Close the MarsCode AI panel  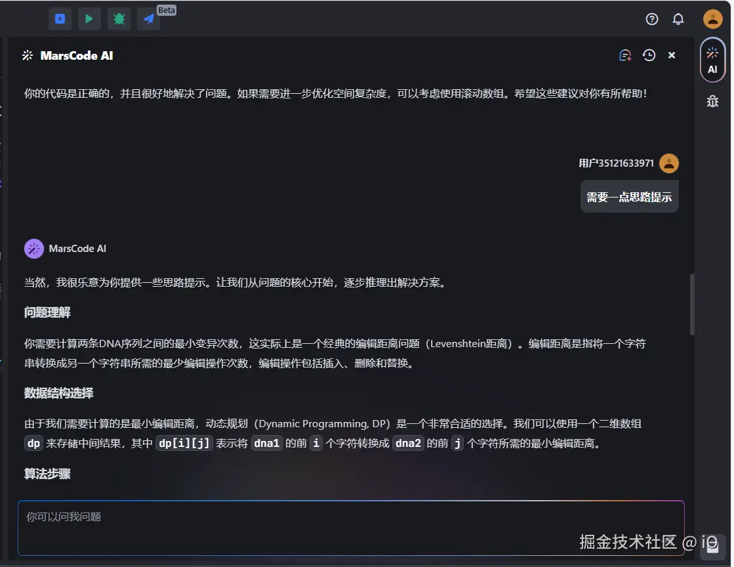coord(671,55)
